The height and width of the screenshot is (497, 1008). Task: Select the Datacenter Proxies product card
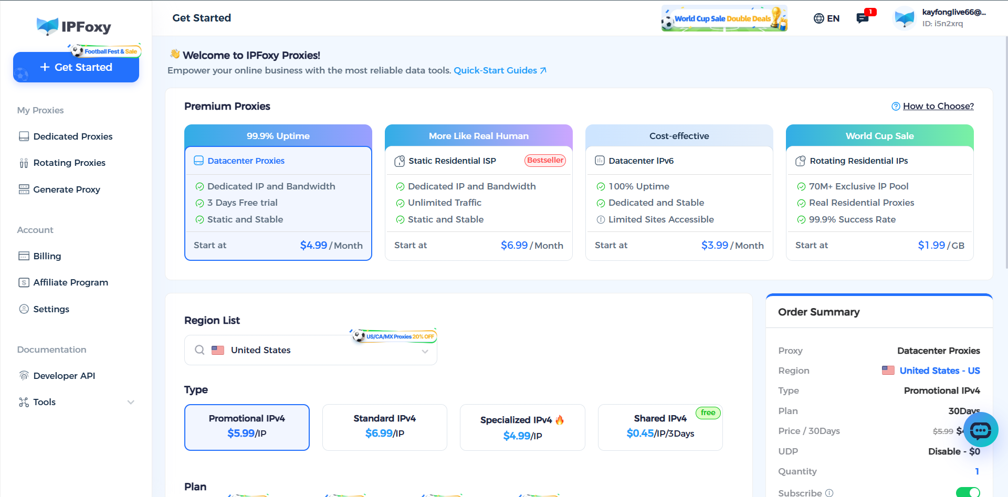point(278,193)
